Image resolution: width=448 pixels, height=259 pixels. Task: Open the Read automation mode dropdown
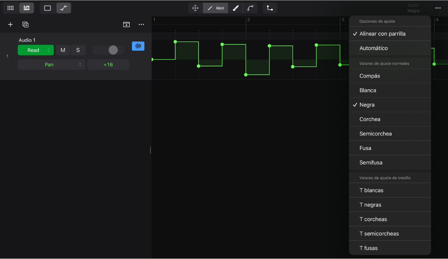36,50
